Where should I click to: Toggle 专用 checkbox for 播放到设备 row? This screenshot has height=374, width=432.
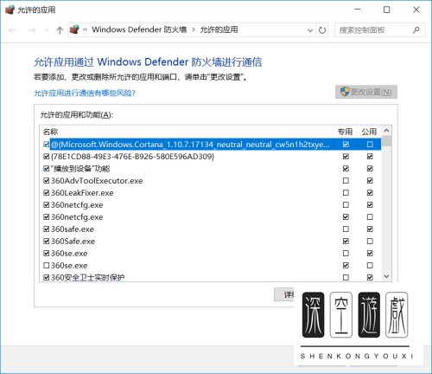click(346, 169)
